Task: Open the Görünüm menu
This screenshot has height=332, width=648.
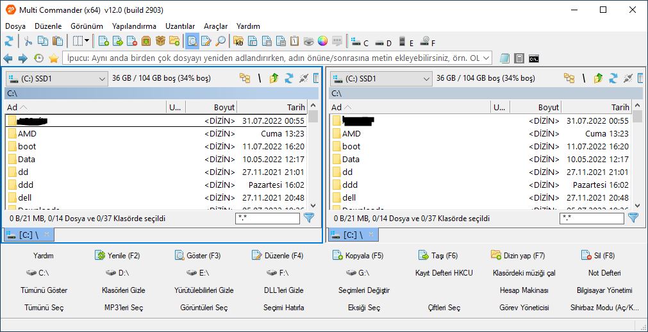Action: click(x=87, y=26)
